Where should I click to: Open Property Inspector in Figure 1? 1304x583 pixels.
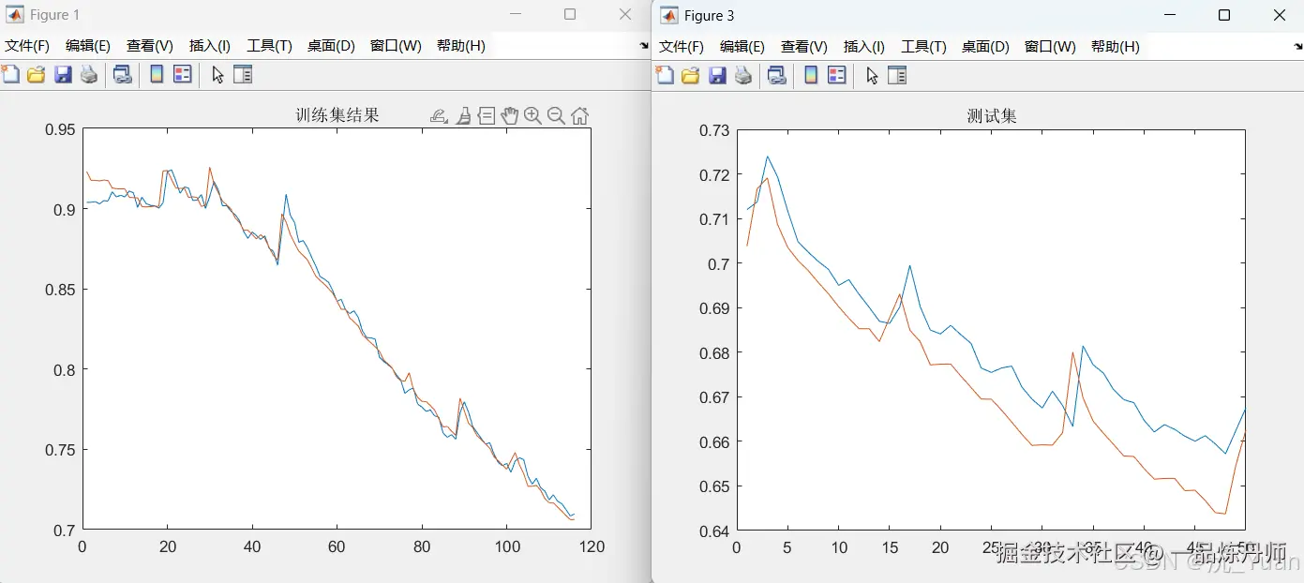click(x=243, y=75)
